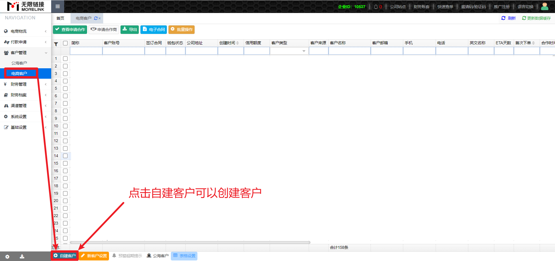Select the checkbox in row 14
Screen dimensions: 555x261
[x=65, y=156]
